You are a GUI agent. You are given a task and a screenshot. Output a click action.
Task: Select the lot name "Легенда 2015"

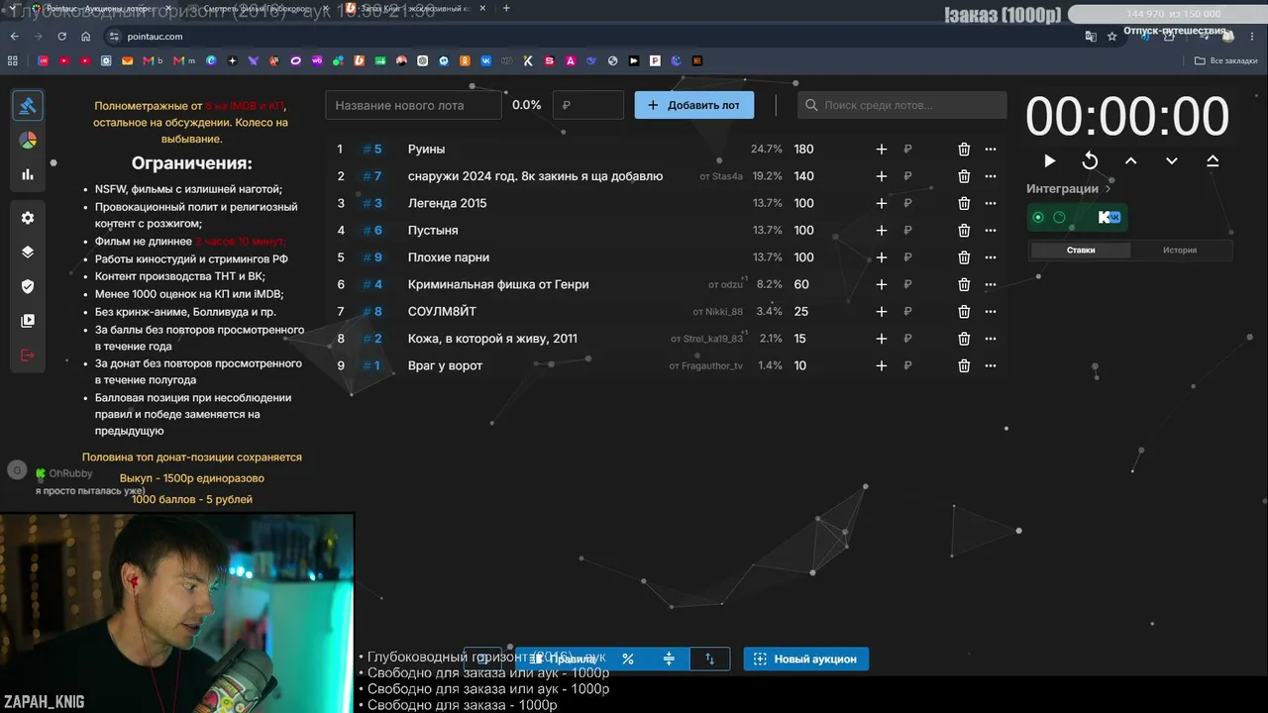(447, 203)
